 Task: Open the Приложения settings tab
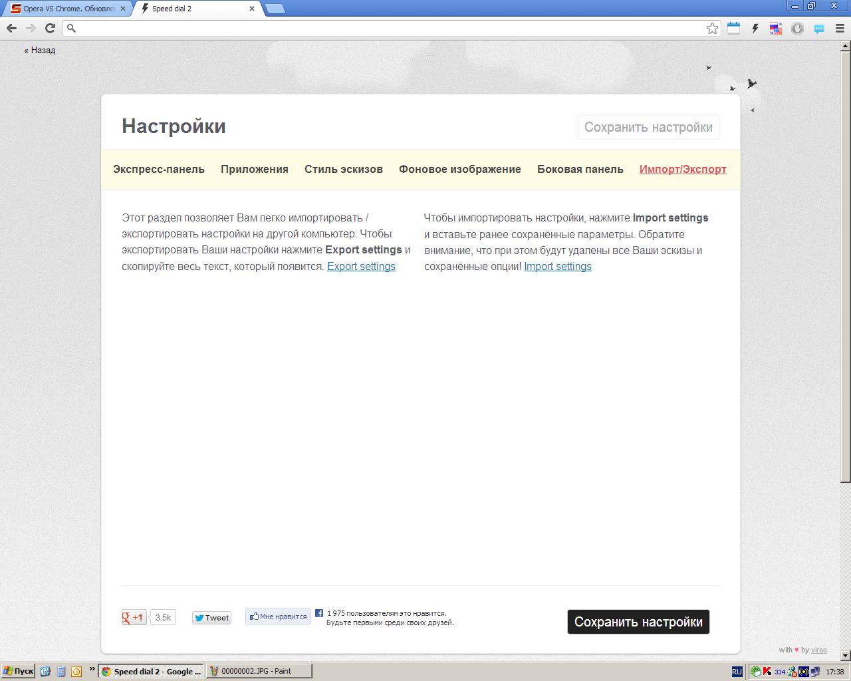point(254,169)
